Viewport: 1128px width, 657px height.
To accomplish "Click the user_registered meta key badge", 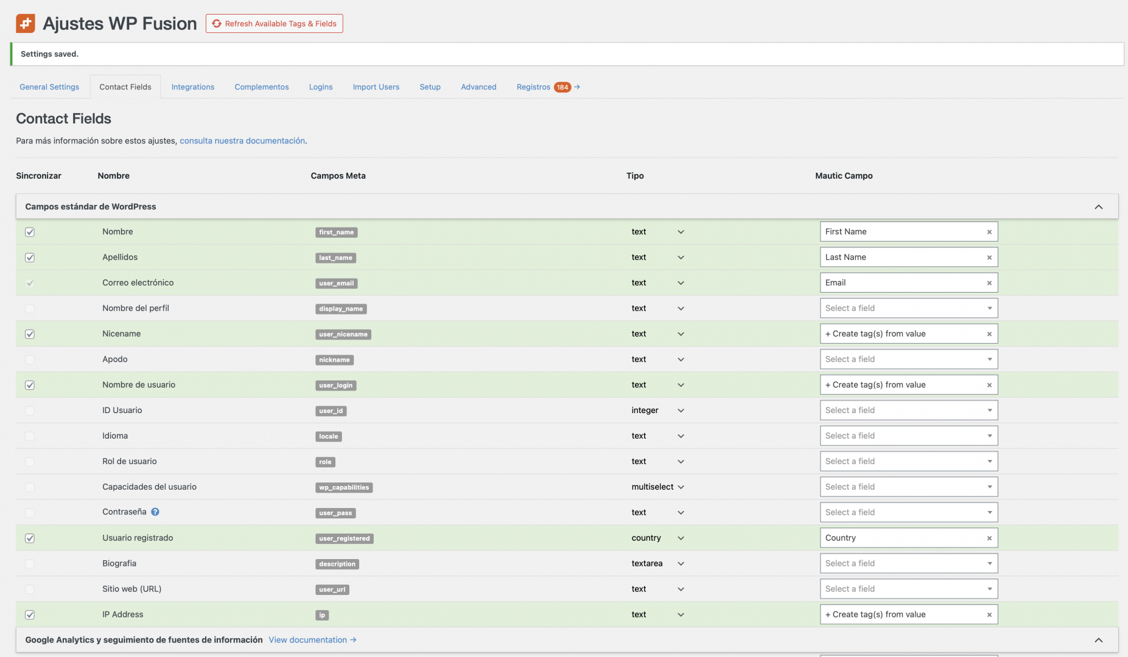I will click(x=345, y=539).
